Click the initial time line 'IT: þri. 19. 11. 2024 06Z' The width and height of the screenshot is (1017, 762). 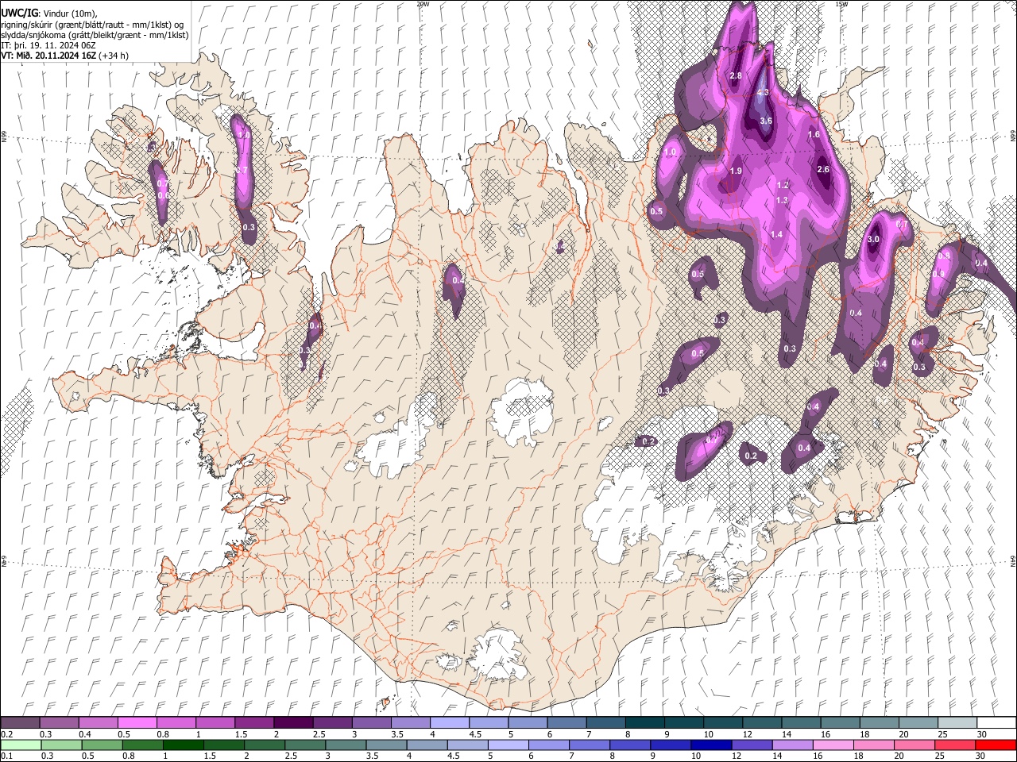[x=49, y=45]
